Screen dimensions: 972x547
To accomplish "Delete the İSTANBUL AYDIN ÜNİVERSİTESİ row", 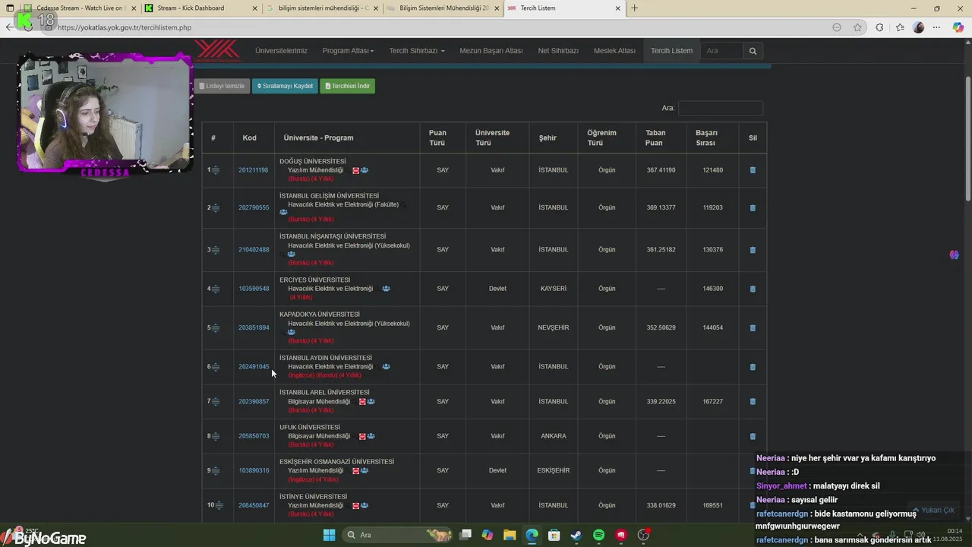I will (x=753, y=367).
